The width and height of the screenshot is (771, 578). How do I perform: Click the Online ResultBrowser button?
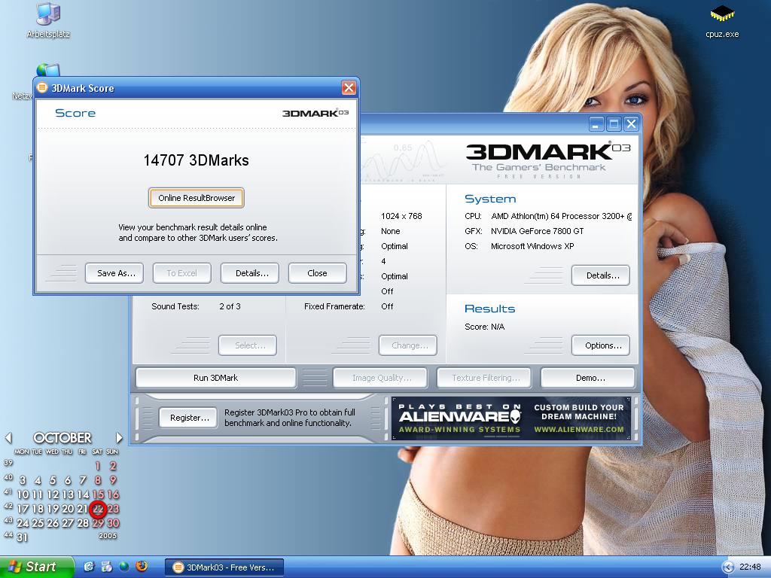[x=197, y=198]
